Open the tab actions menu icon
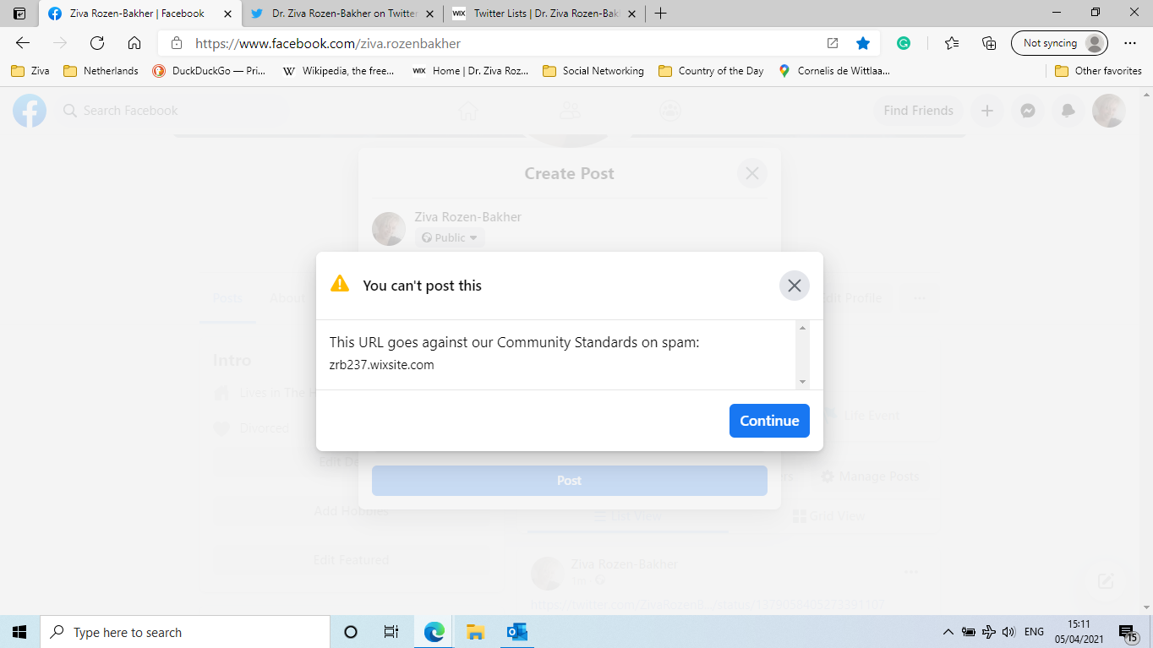Image resolution: width=1153 pixels, height=648 pixels. [19, 14]
